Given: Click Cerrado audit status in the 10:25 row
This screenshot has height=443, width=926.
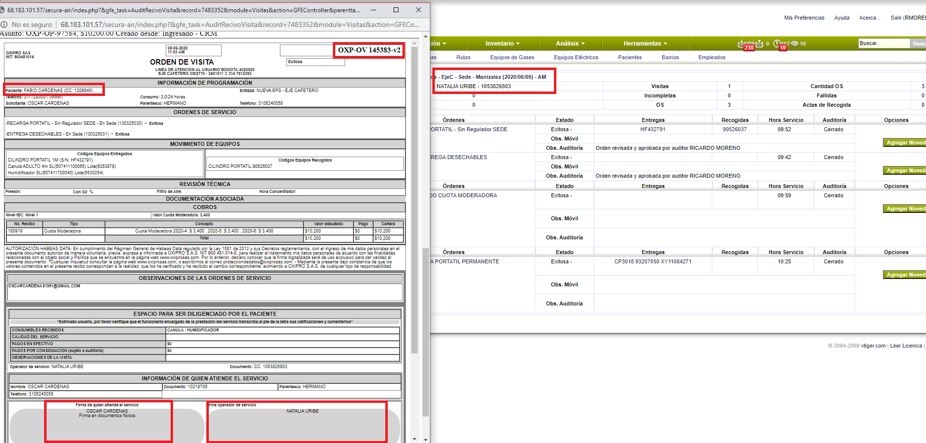Looking at the screenshot, I should [x=833, y=261].
